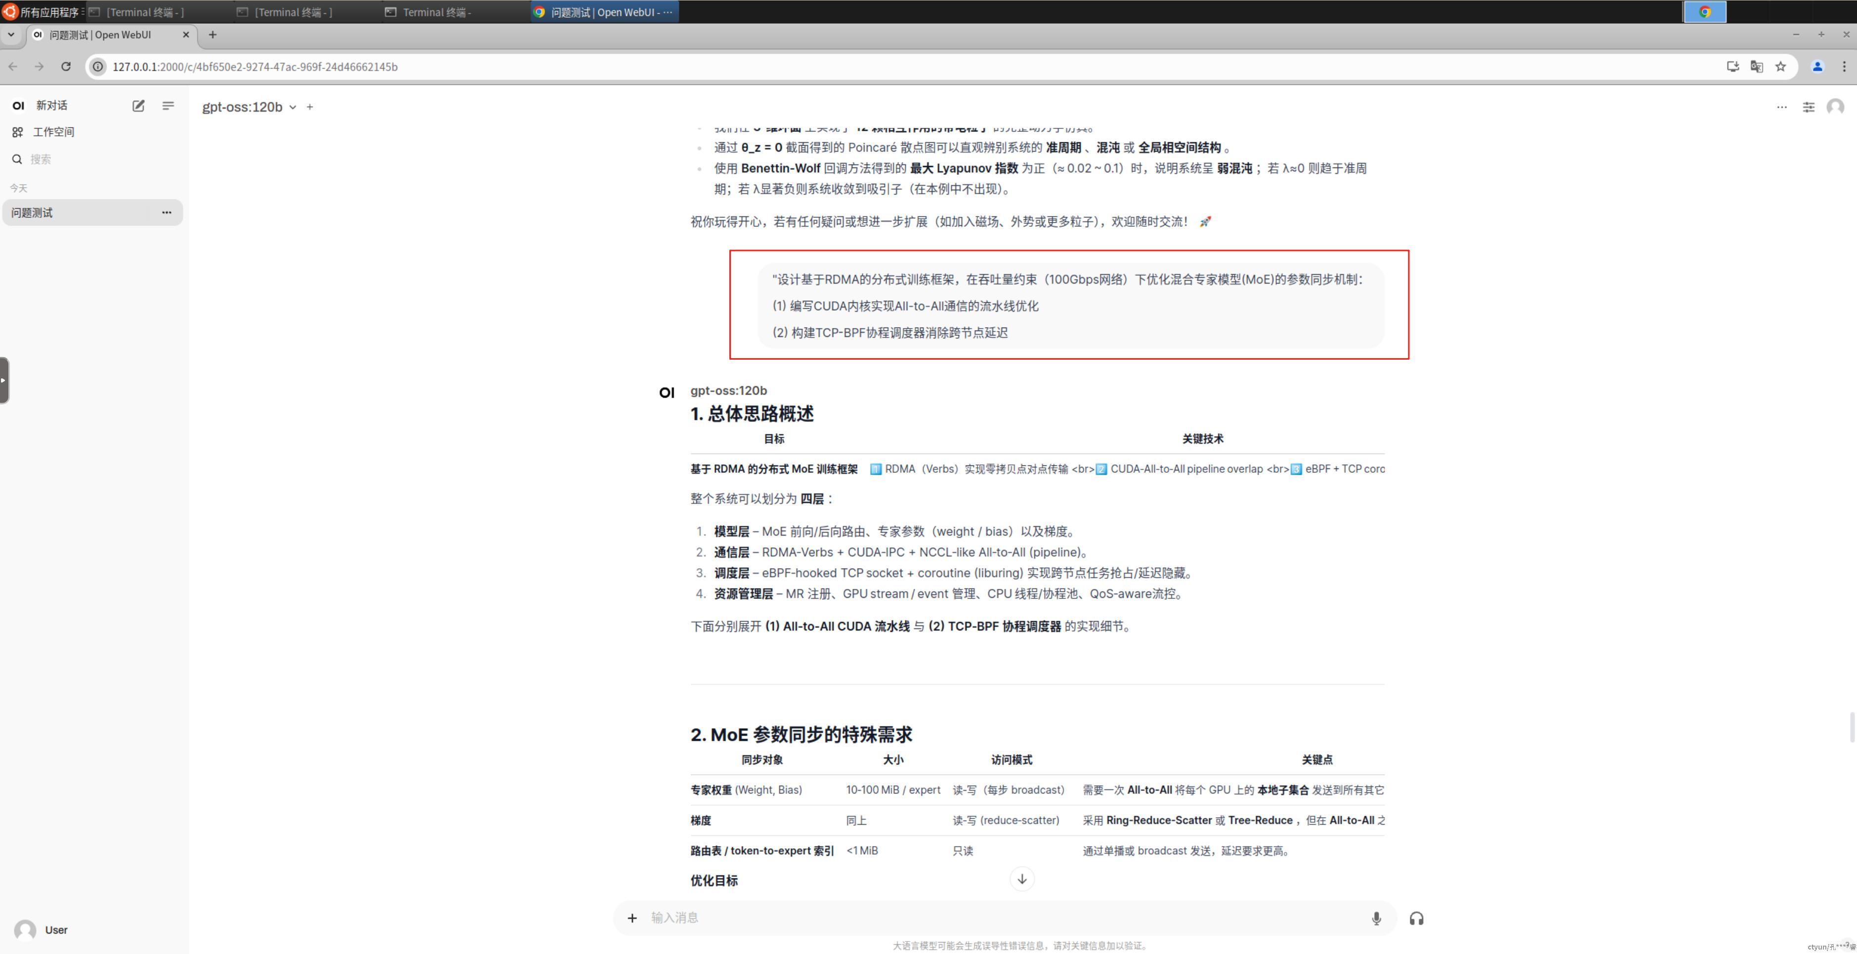Open a new browser tab
1857x954 pixels.
coord(212,35)
